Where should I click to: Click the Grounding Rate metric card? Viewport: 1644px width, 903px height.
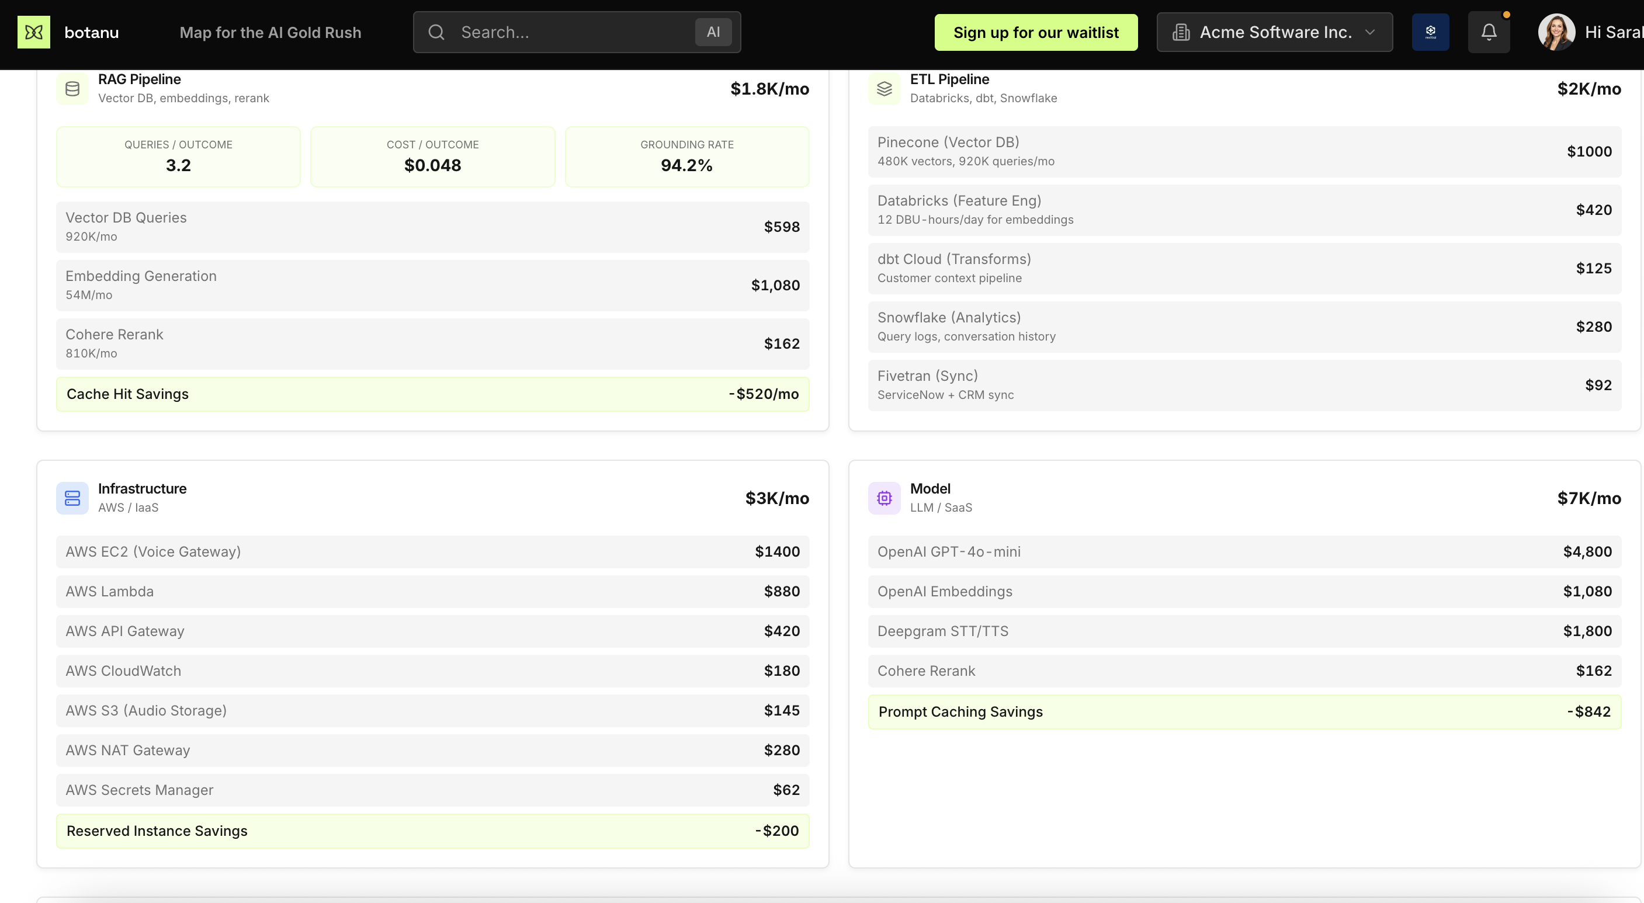pos(686,157)
